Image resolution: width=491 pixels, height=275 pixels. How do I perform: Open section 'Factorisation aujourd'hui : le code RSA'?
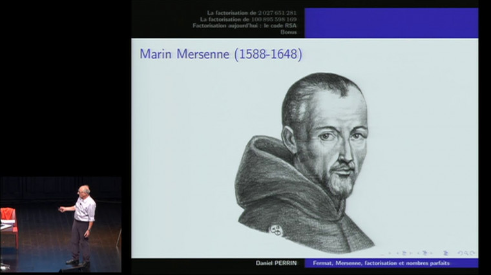coord(244,26)
